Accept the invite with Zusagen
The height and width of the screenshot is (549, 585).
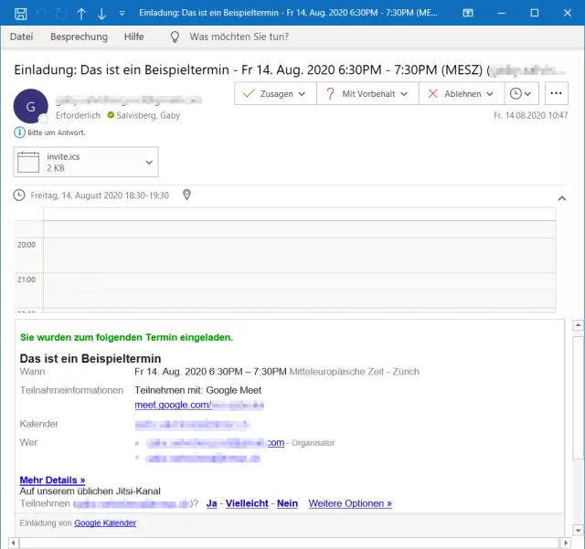[268, 93]
